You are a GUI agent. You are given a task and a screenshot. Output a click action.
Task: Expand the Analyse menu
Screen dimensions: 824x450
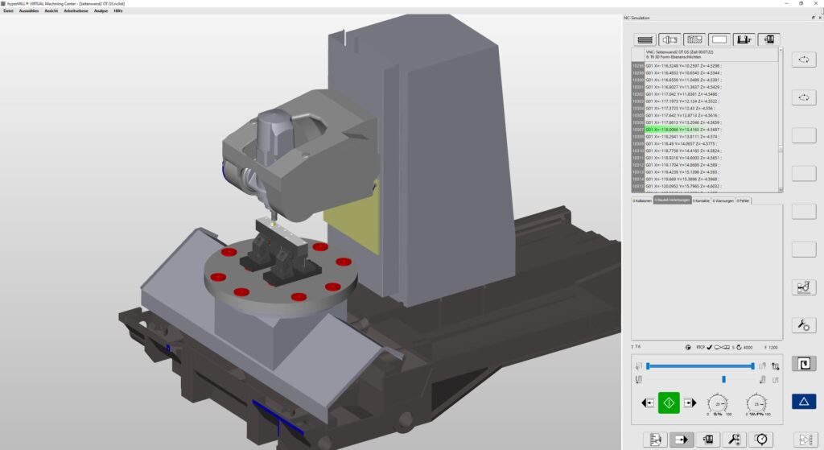pos(101,11)
